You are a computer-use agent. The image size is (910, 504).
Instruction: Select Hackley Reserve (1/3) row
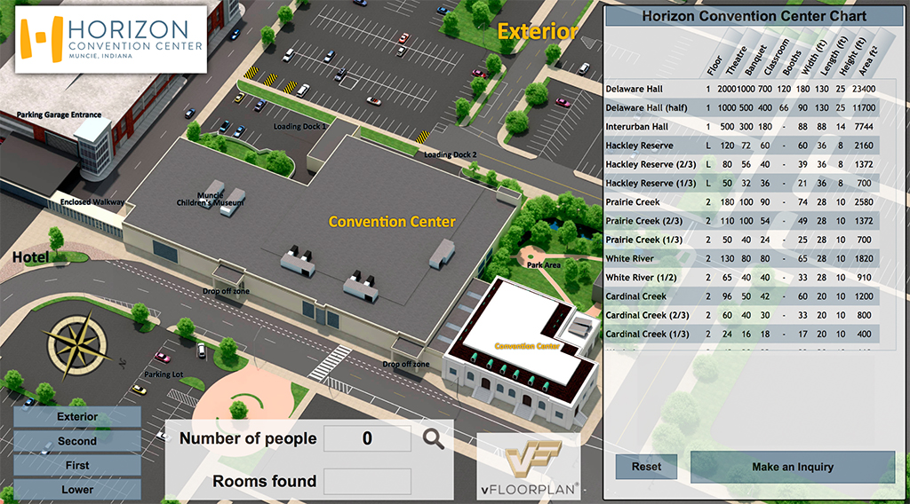(742, 183)
